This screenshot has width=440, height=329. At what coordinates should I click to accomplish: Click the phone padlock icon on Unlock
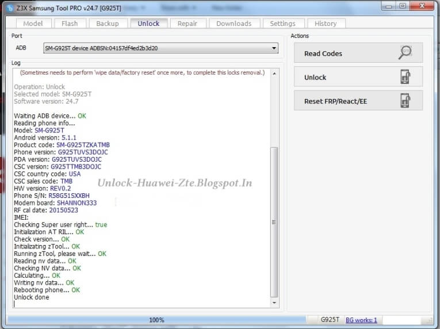click(x=405, y=76)
